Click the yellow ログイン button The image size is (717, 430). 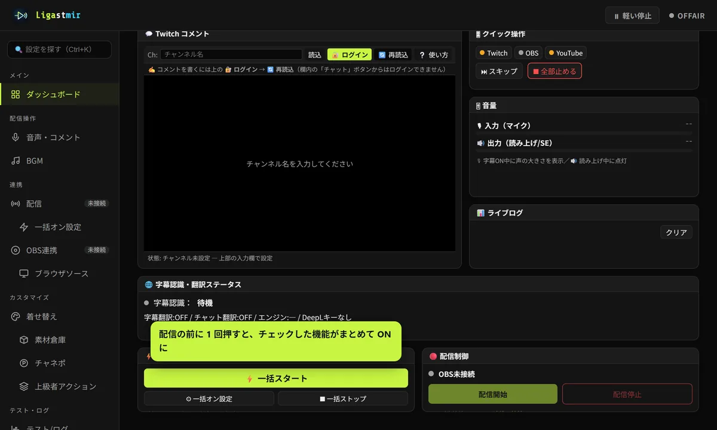pos(350,54)
